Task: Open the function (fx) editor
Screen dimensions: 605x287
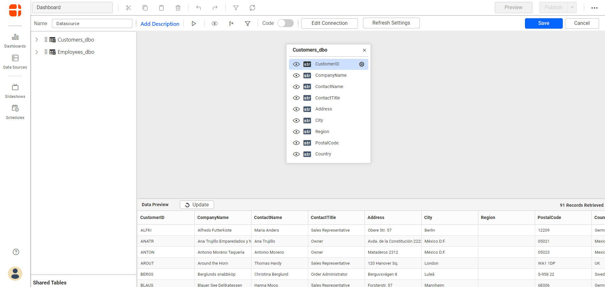Action: tap(231, 23)
